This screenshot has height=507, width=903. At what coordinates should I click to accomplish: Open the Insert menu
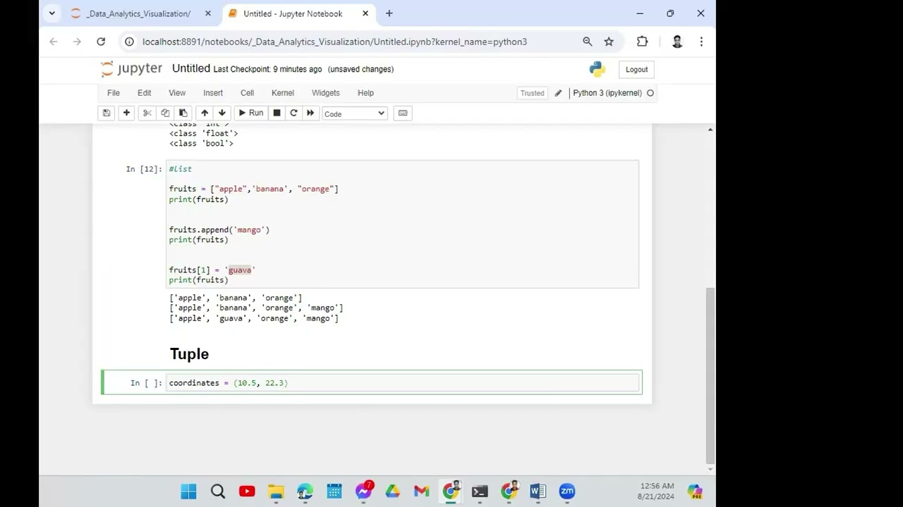[213, 93]
